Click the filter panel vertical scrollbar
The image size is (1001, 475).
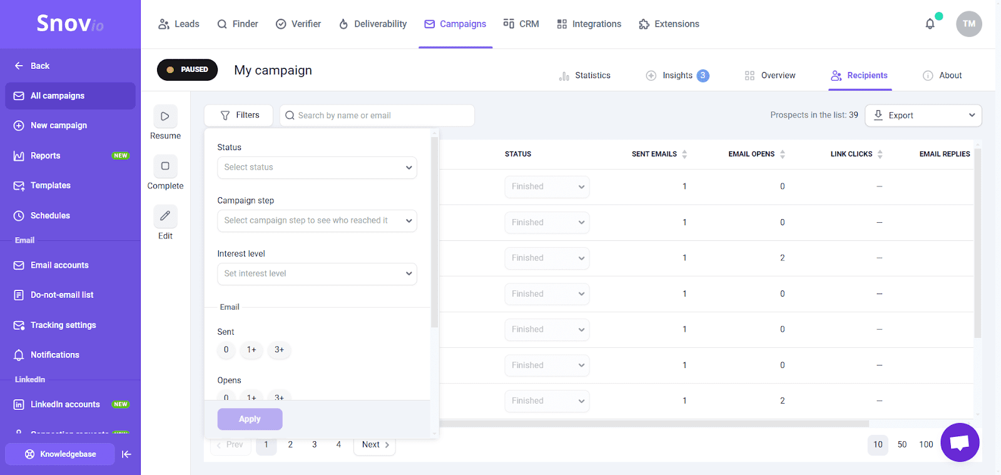click(x=434, y=232)
